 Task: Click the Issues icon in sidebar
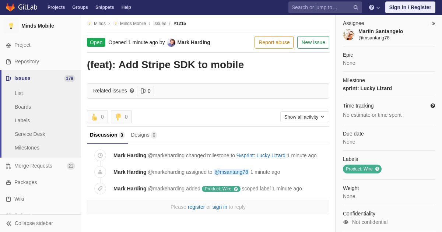(x=8, y=78)
